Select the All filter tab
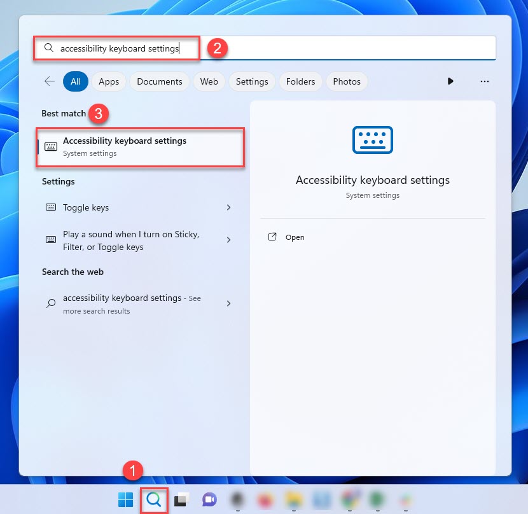This screenshot has width=528, height=514. (76, 81)
